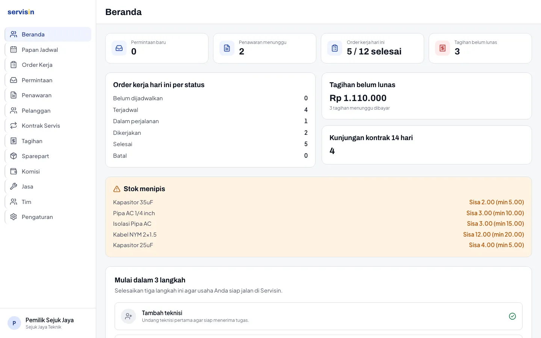The height and width of the screenshot is (338, 541).
Task: Open the Sparepart menu entry
Action: tap(48, 156)
